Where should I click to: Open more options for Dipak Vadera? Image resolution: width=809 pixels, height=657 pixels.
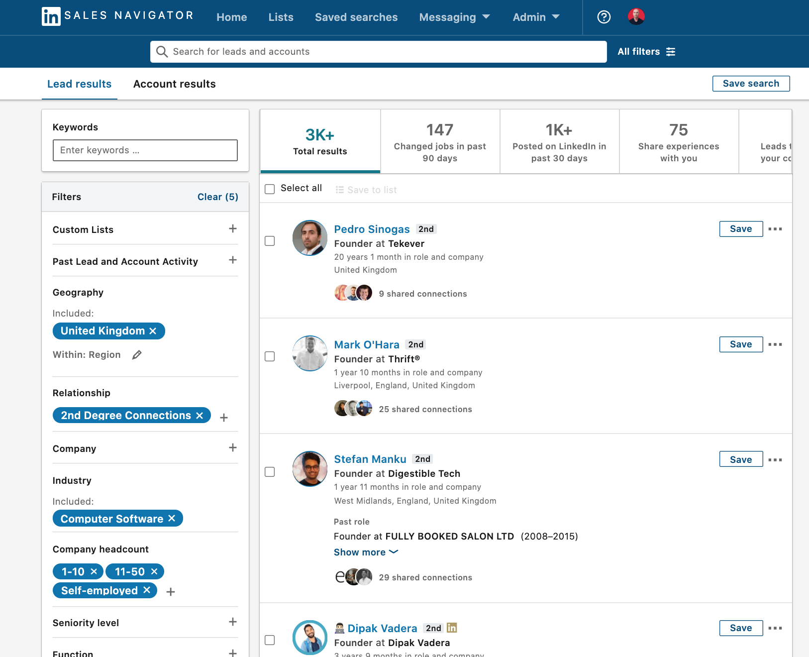pyautogui.click(x=775, y=628)
